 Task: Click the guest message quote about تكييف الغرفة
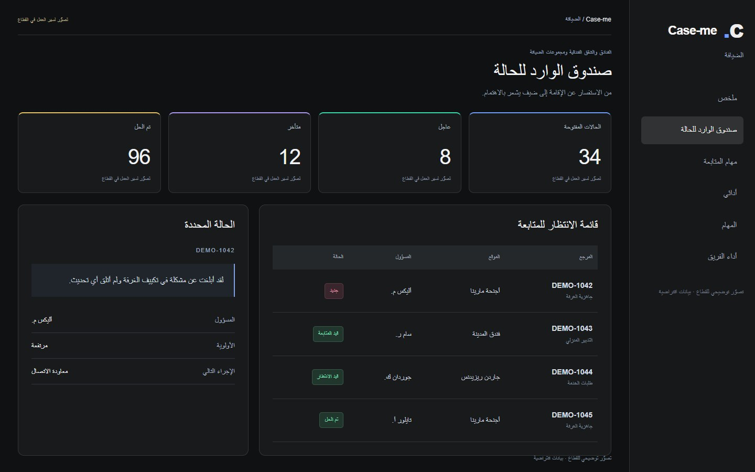133,281
